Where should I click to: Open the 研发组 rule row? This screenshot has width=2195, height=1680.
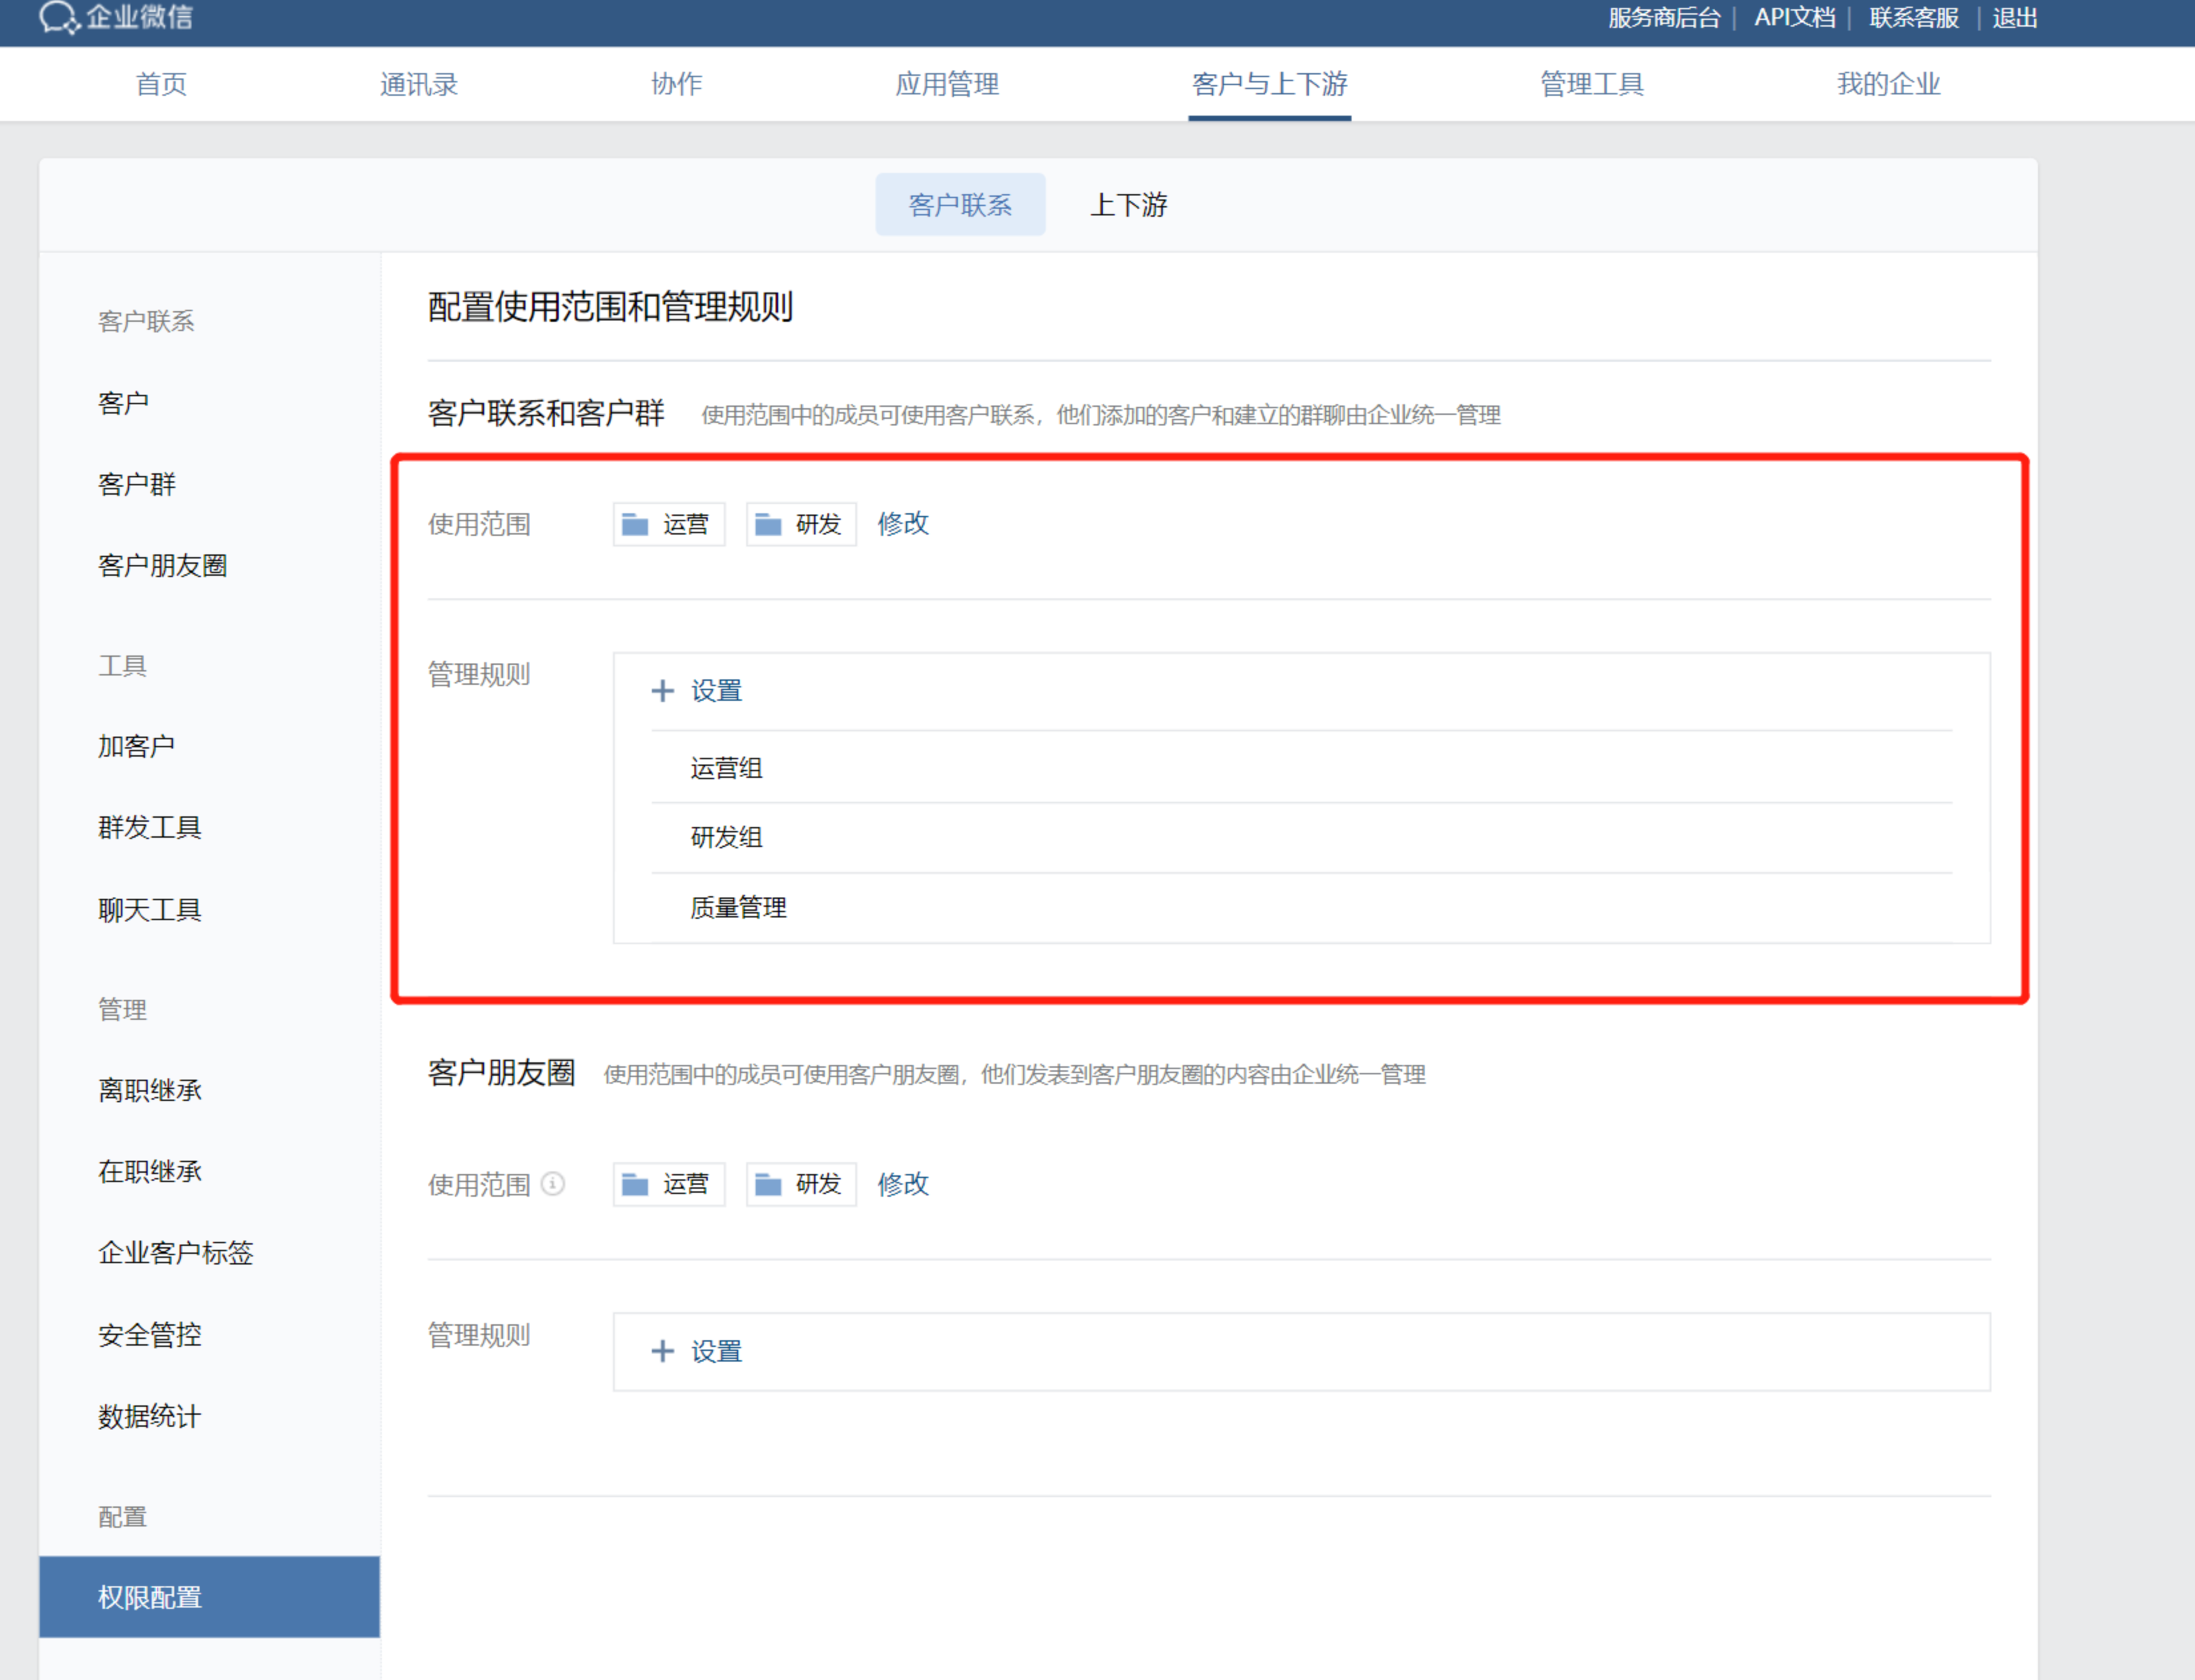1302,838
